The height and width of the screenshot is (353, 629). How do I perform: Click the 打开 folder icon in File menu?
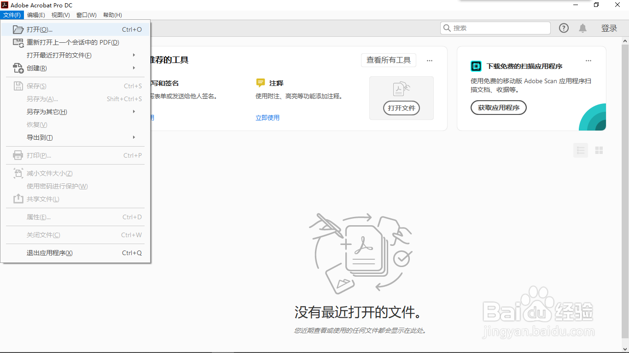[18, 29]
